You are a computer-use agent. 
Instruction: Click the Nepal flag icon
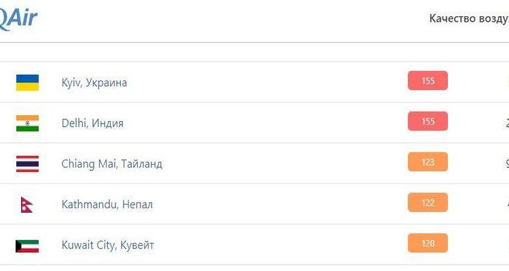coord(26,205)
